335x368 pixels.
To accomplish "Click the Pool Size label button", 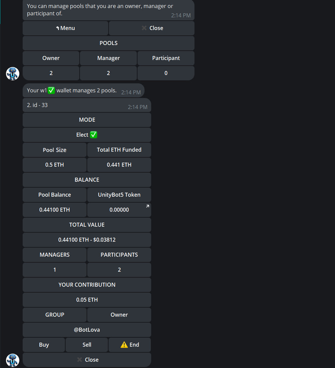I will point(55,150).
